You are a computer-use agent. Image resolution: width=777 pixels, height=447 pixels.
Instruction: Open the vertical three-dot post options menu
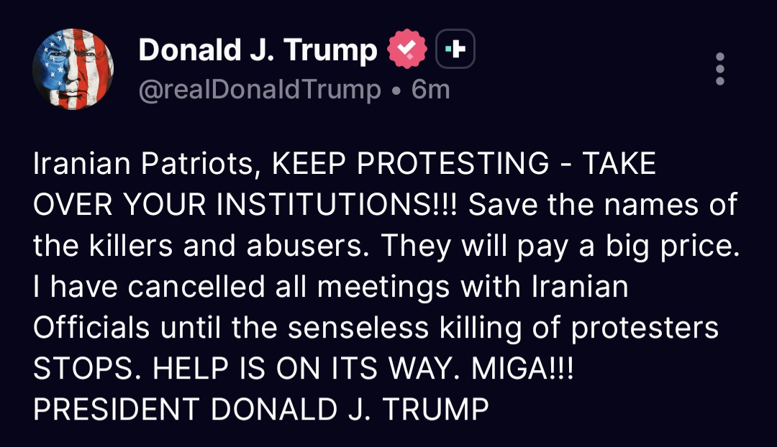(719, 68)
